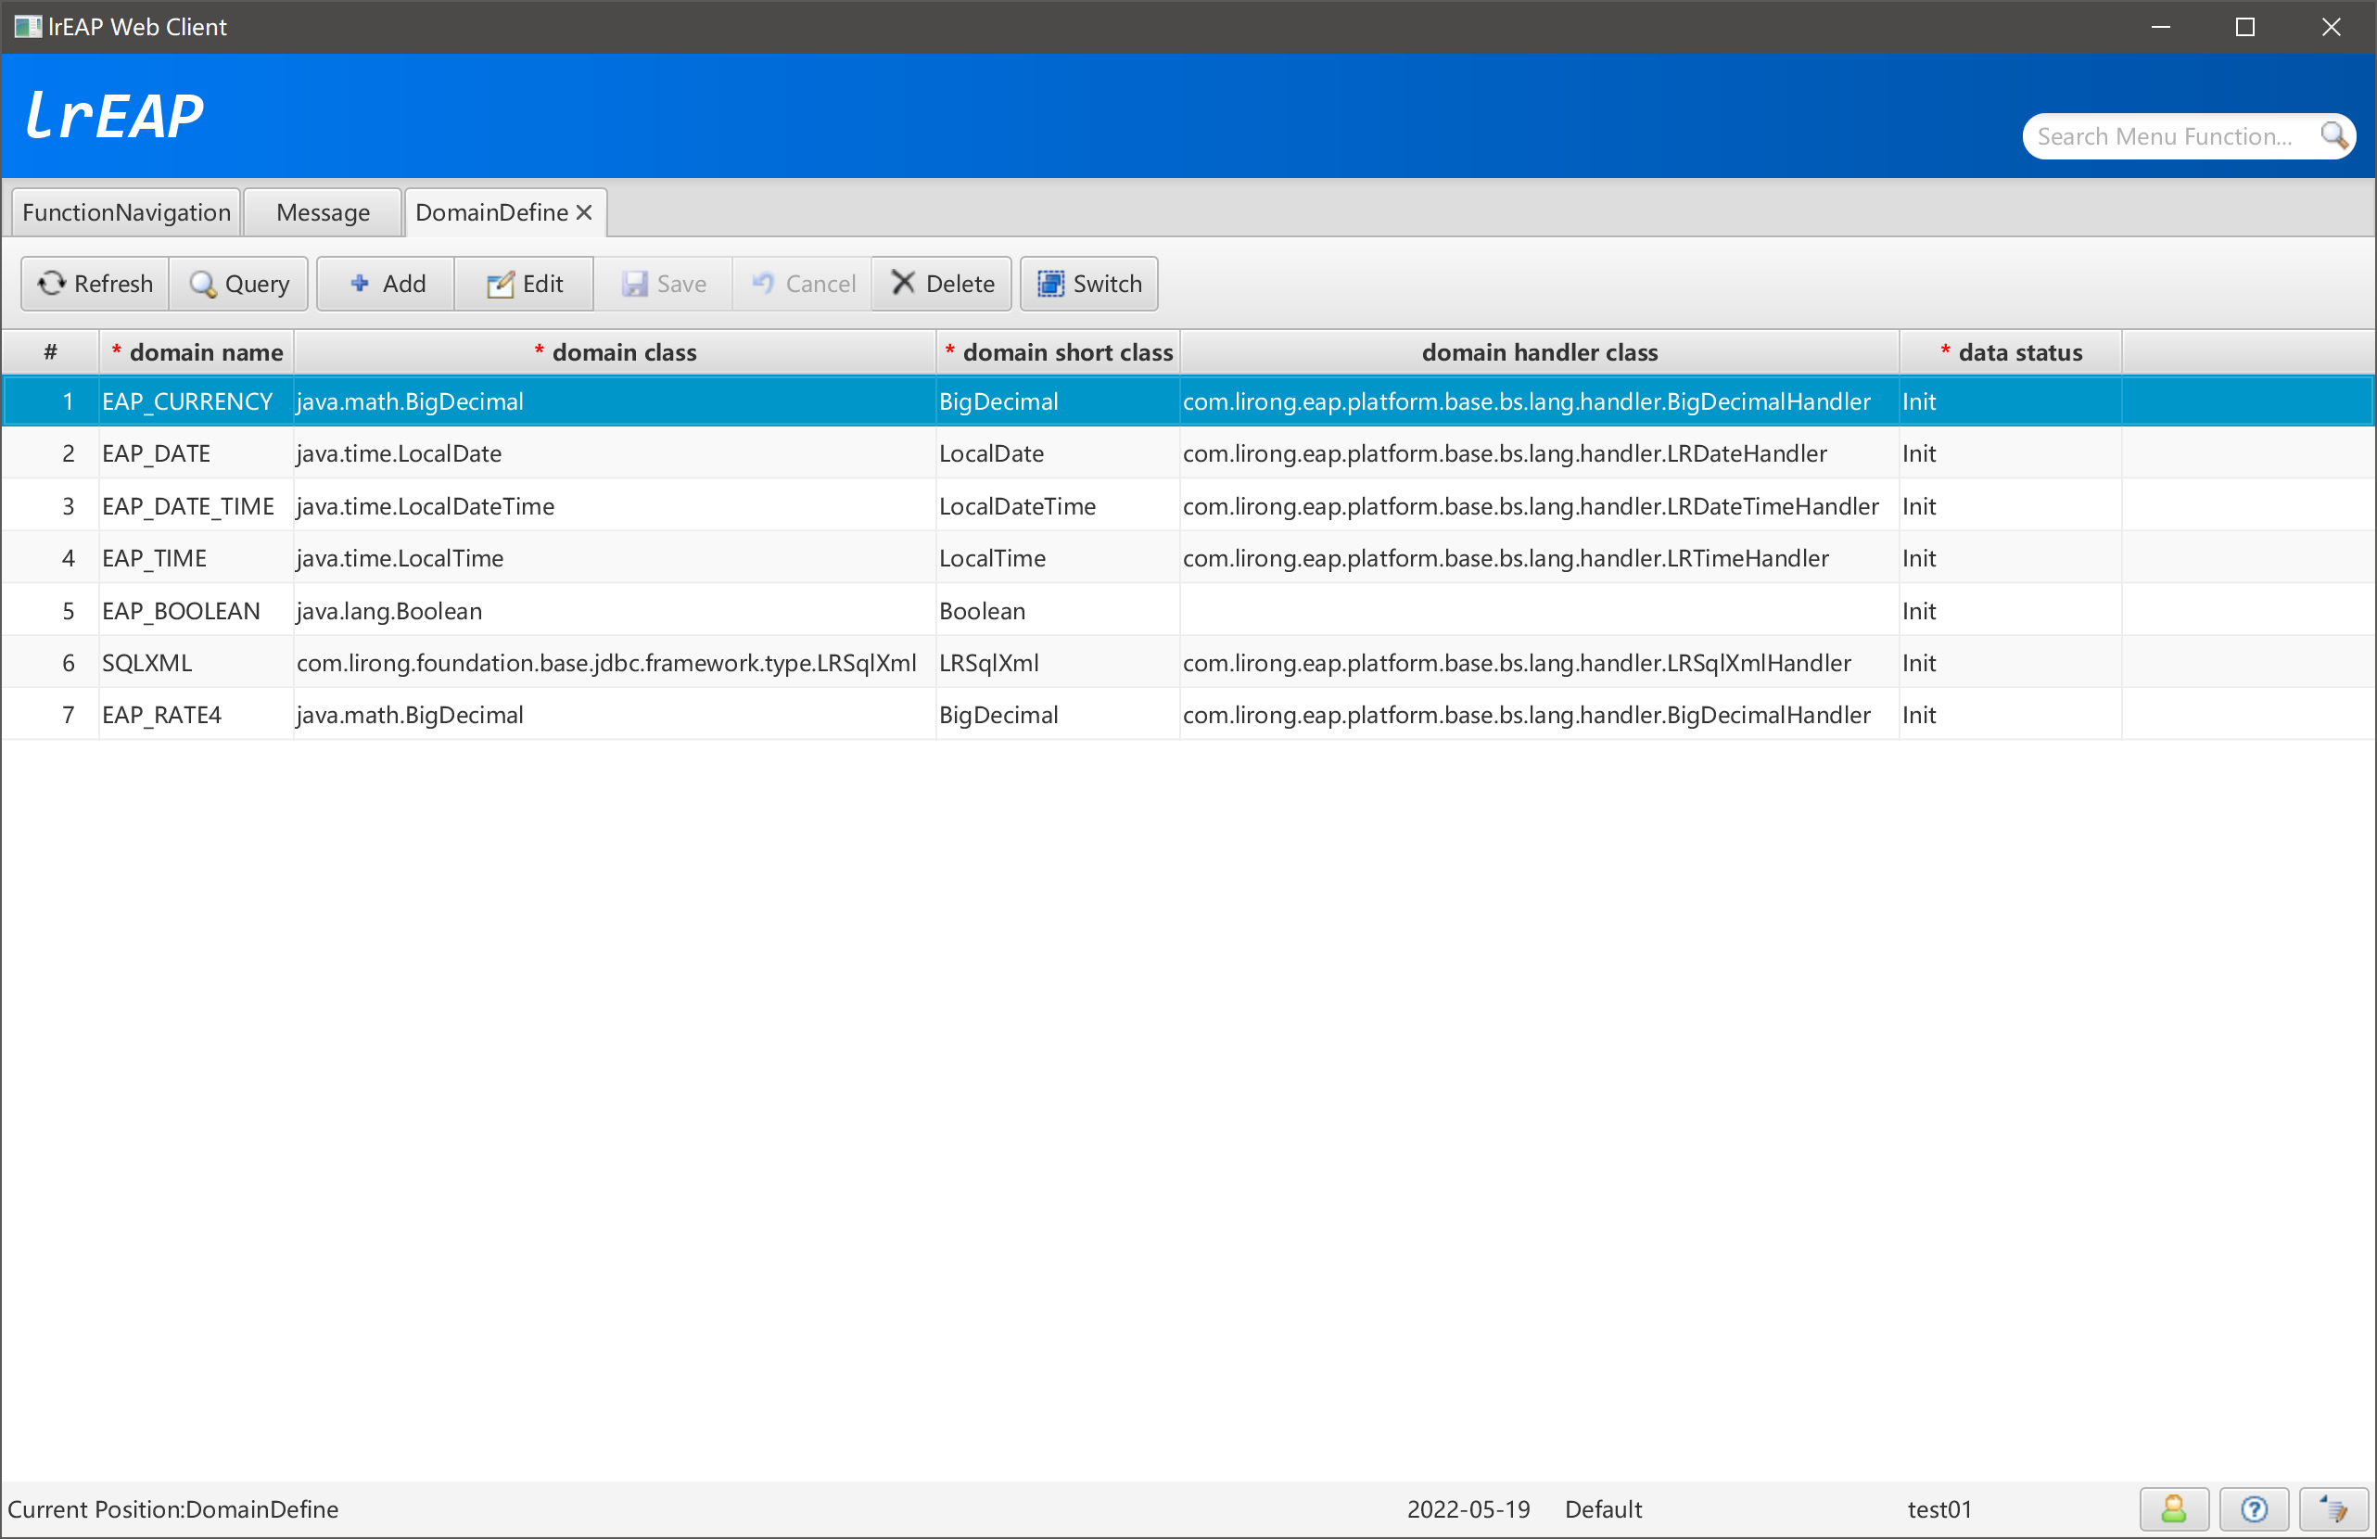This screenshot has width=2377, height=1539.
Task: Click the LRSqlXml short class cell
Action: [x=1059, y=663]
